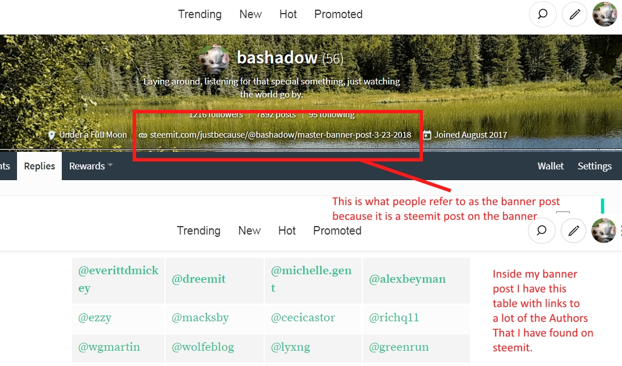
Task: Click the lower search magnifier icon
Action: (x=541, y=231)
